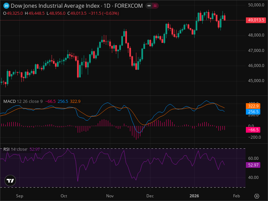Click the MACD legend value −66.5
The height and width of the screenshot is (201, 268).
click(x=51, y=102)
